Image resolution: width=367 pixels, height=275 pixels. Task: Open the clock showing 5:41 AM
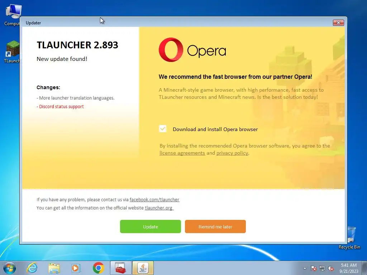[x=349, y=268]
